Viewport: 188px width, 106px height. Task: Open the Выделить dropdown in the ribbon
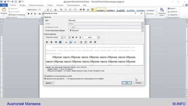coord(174,15)
